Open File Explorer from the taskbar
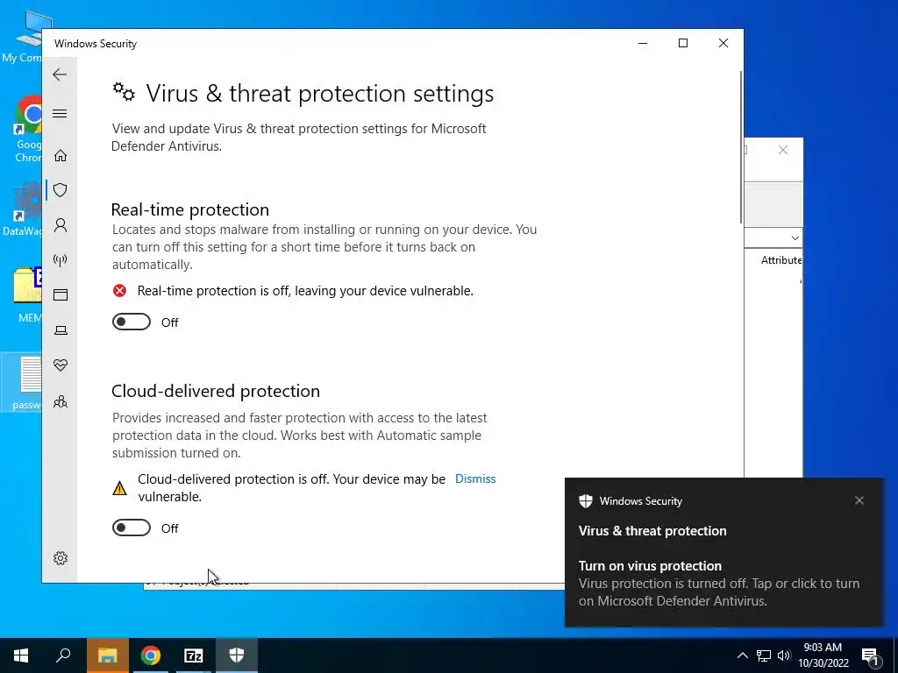898x673 pixels. point(108,655)
